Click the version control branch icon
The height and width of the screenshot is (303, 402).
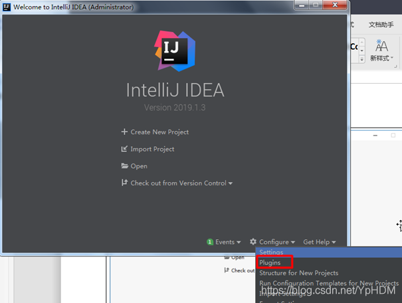point(124,183)
